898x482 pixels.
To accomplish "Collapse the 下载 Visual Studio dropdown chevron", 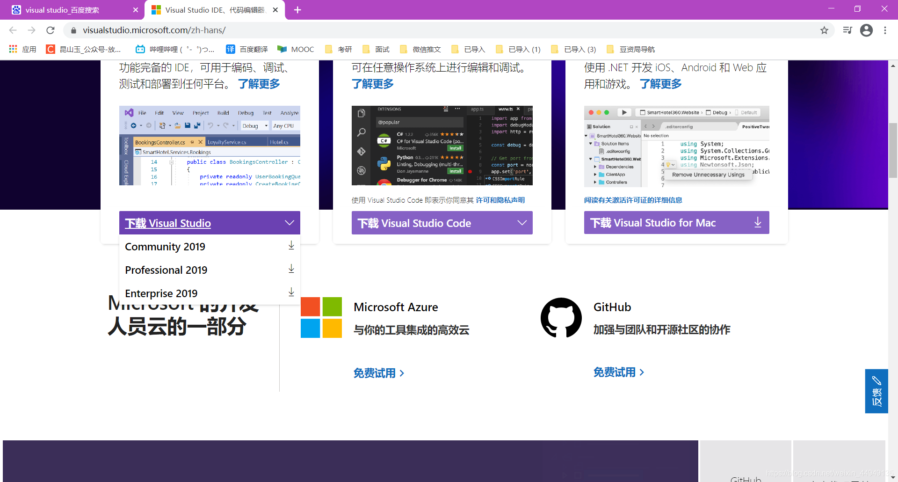I will (290, 223).
